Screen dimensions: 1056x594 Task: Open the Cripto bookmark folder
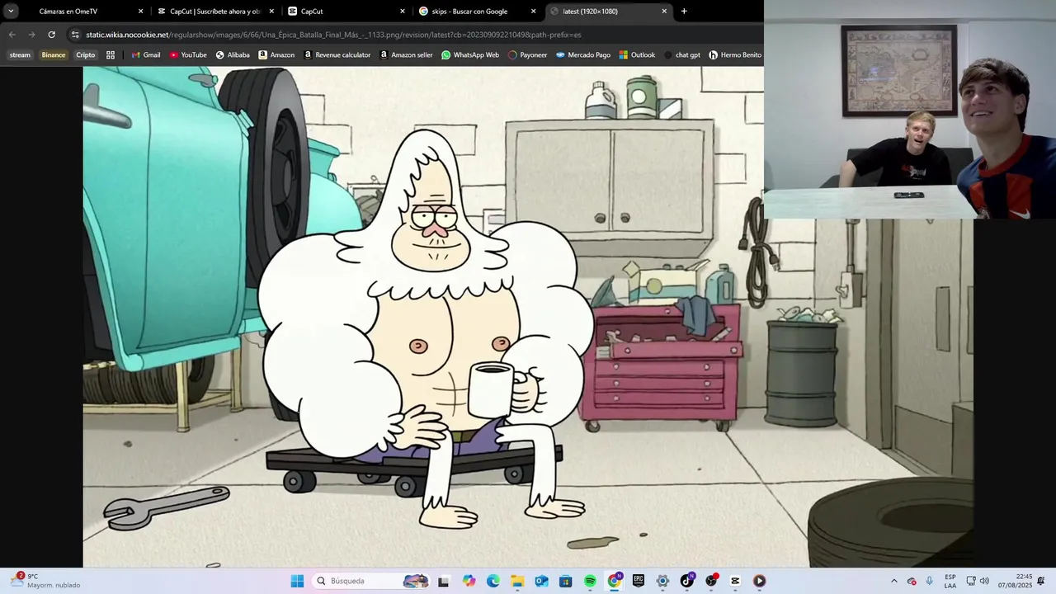pos(85,55)
